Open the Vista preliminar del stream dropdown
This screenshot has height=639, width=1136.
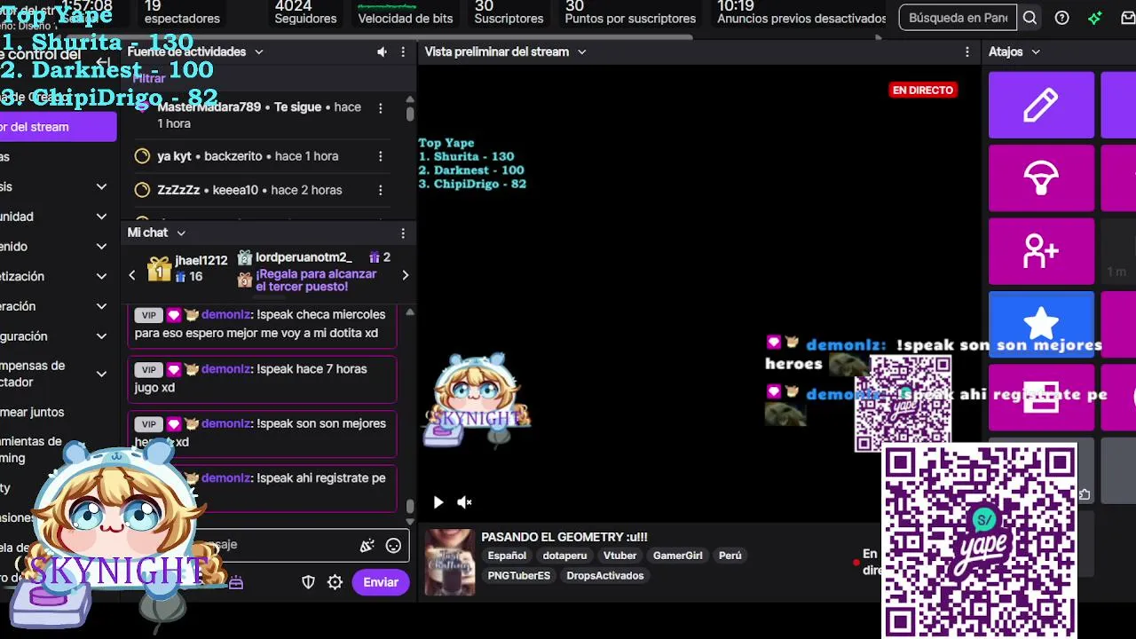[x=582, y=52]
